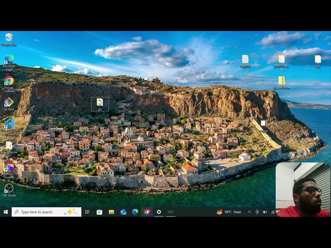Open the Windows Start menu
Screen dimensions: 331x248
tap(6, 212)
